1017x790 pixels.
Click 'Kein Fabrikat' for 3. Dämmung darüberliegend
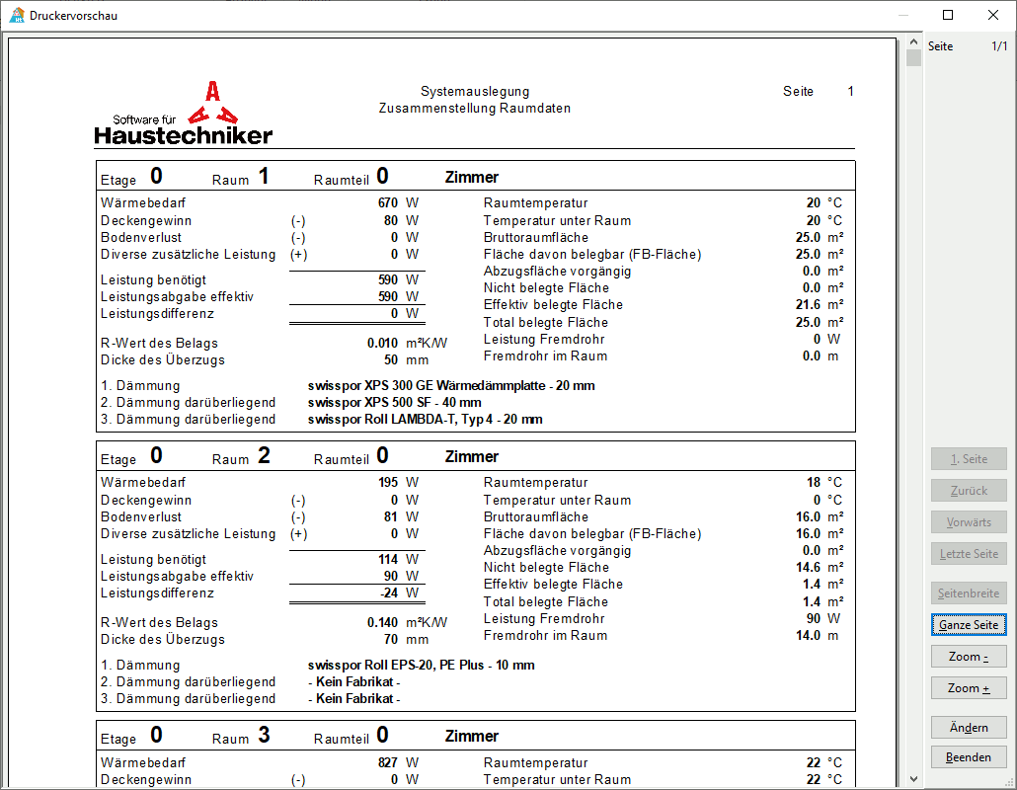(x=354, y=698)
